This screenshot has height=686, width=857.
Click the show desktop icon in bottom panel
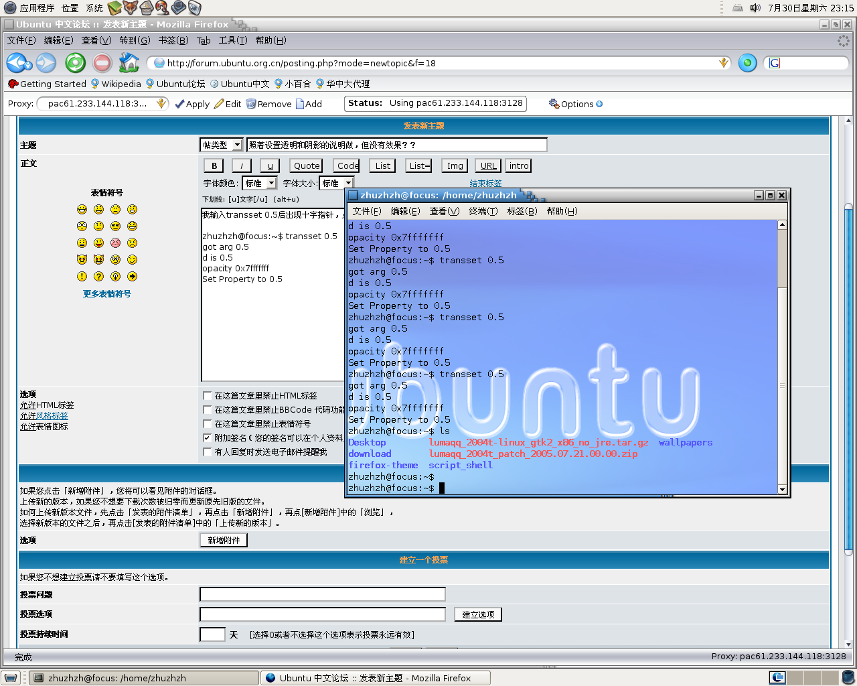coord(9,678)
